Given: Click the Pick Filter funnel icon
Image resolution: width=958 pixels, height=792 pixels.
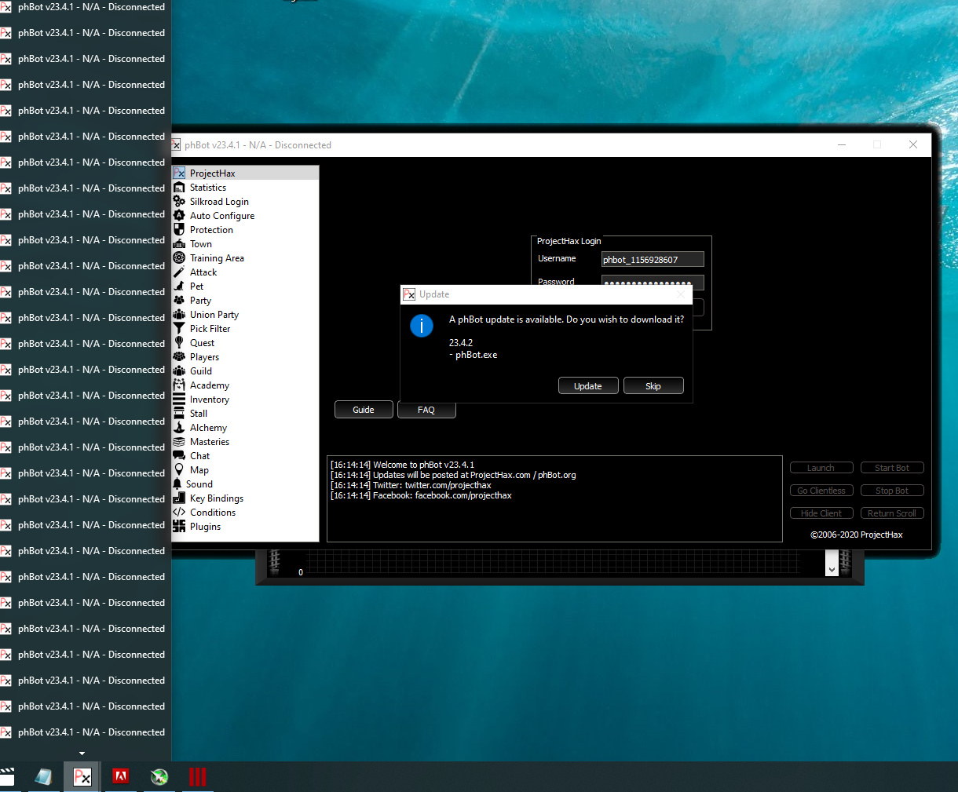Looking at the screenshot, I should pos(179,329).
